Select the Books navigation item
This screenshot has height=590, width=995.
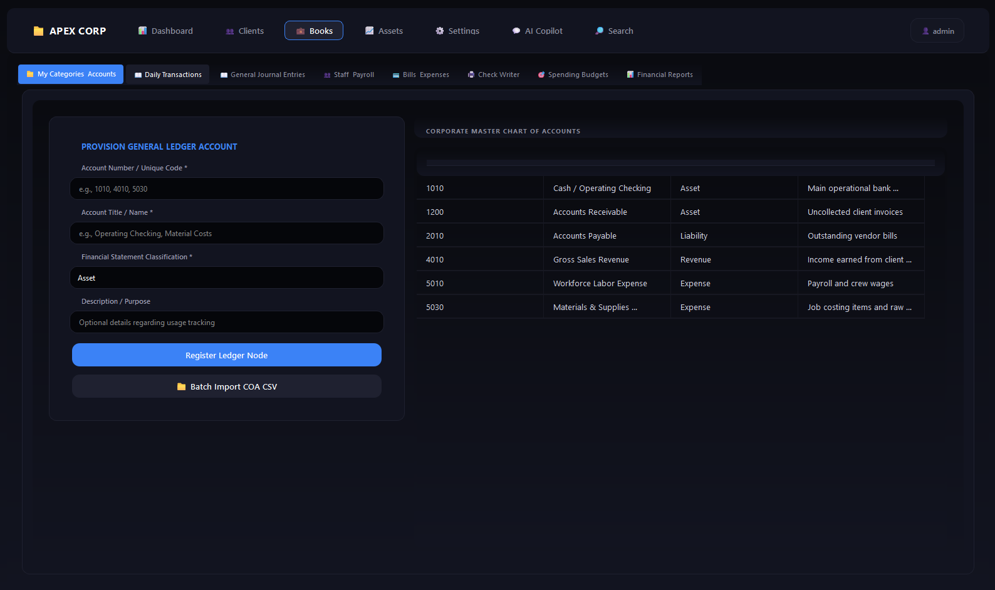[314, 31]
